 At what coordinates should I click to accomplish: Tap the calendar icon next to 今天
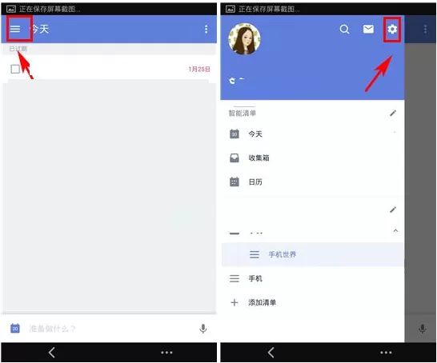coord(234,134)
